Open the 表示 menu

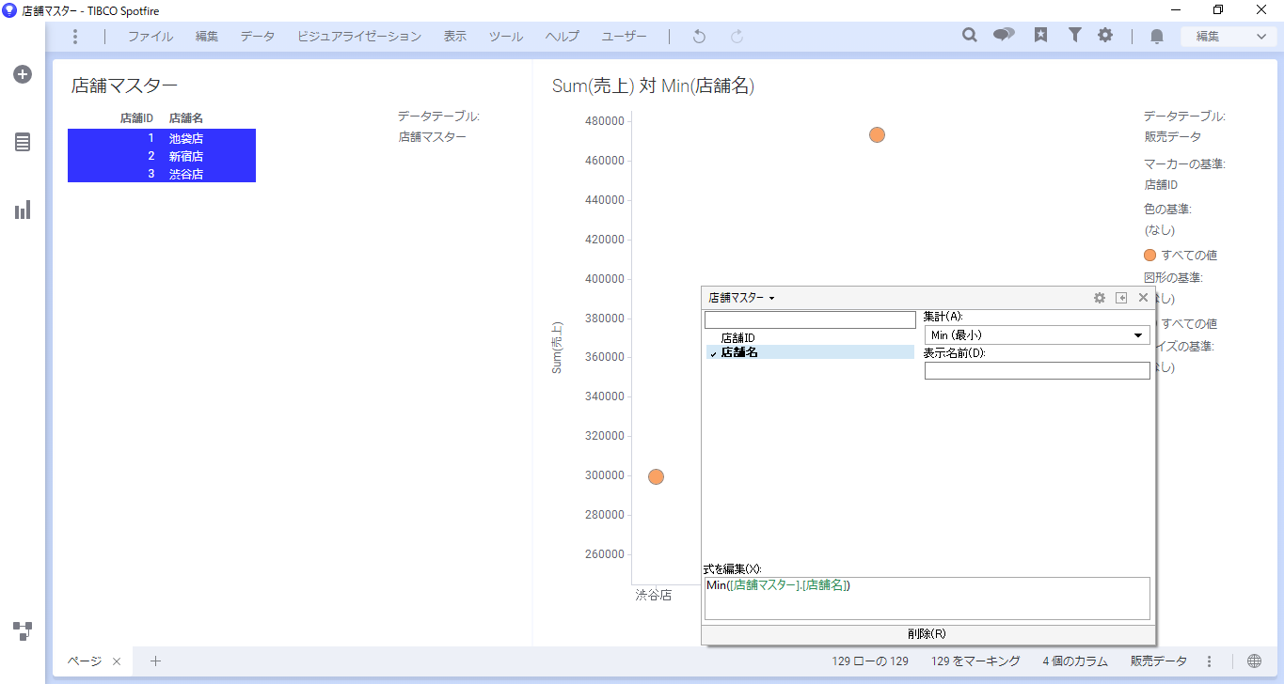tap(455, 37)
